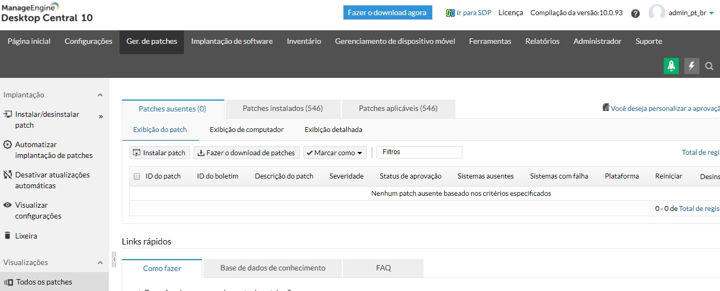Switch to Patches instalados (546) tab
Viewport: 720px width, 291px height.
pos(282,108)
